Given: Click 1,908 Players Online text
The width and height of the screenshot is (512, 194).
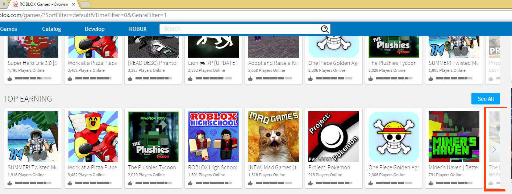Looking at the screenshot, I should point(447,70).
